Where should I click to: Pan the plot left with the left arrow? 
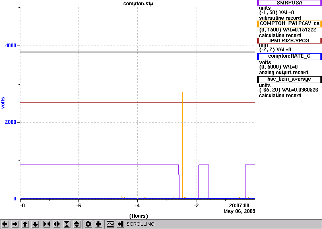point(5,224)
